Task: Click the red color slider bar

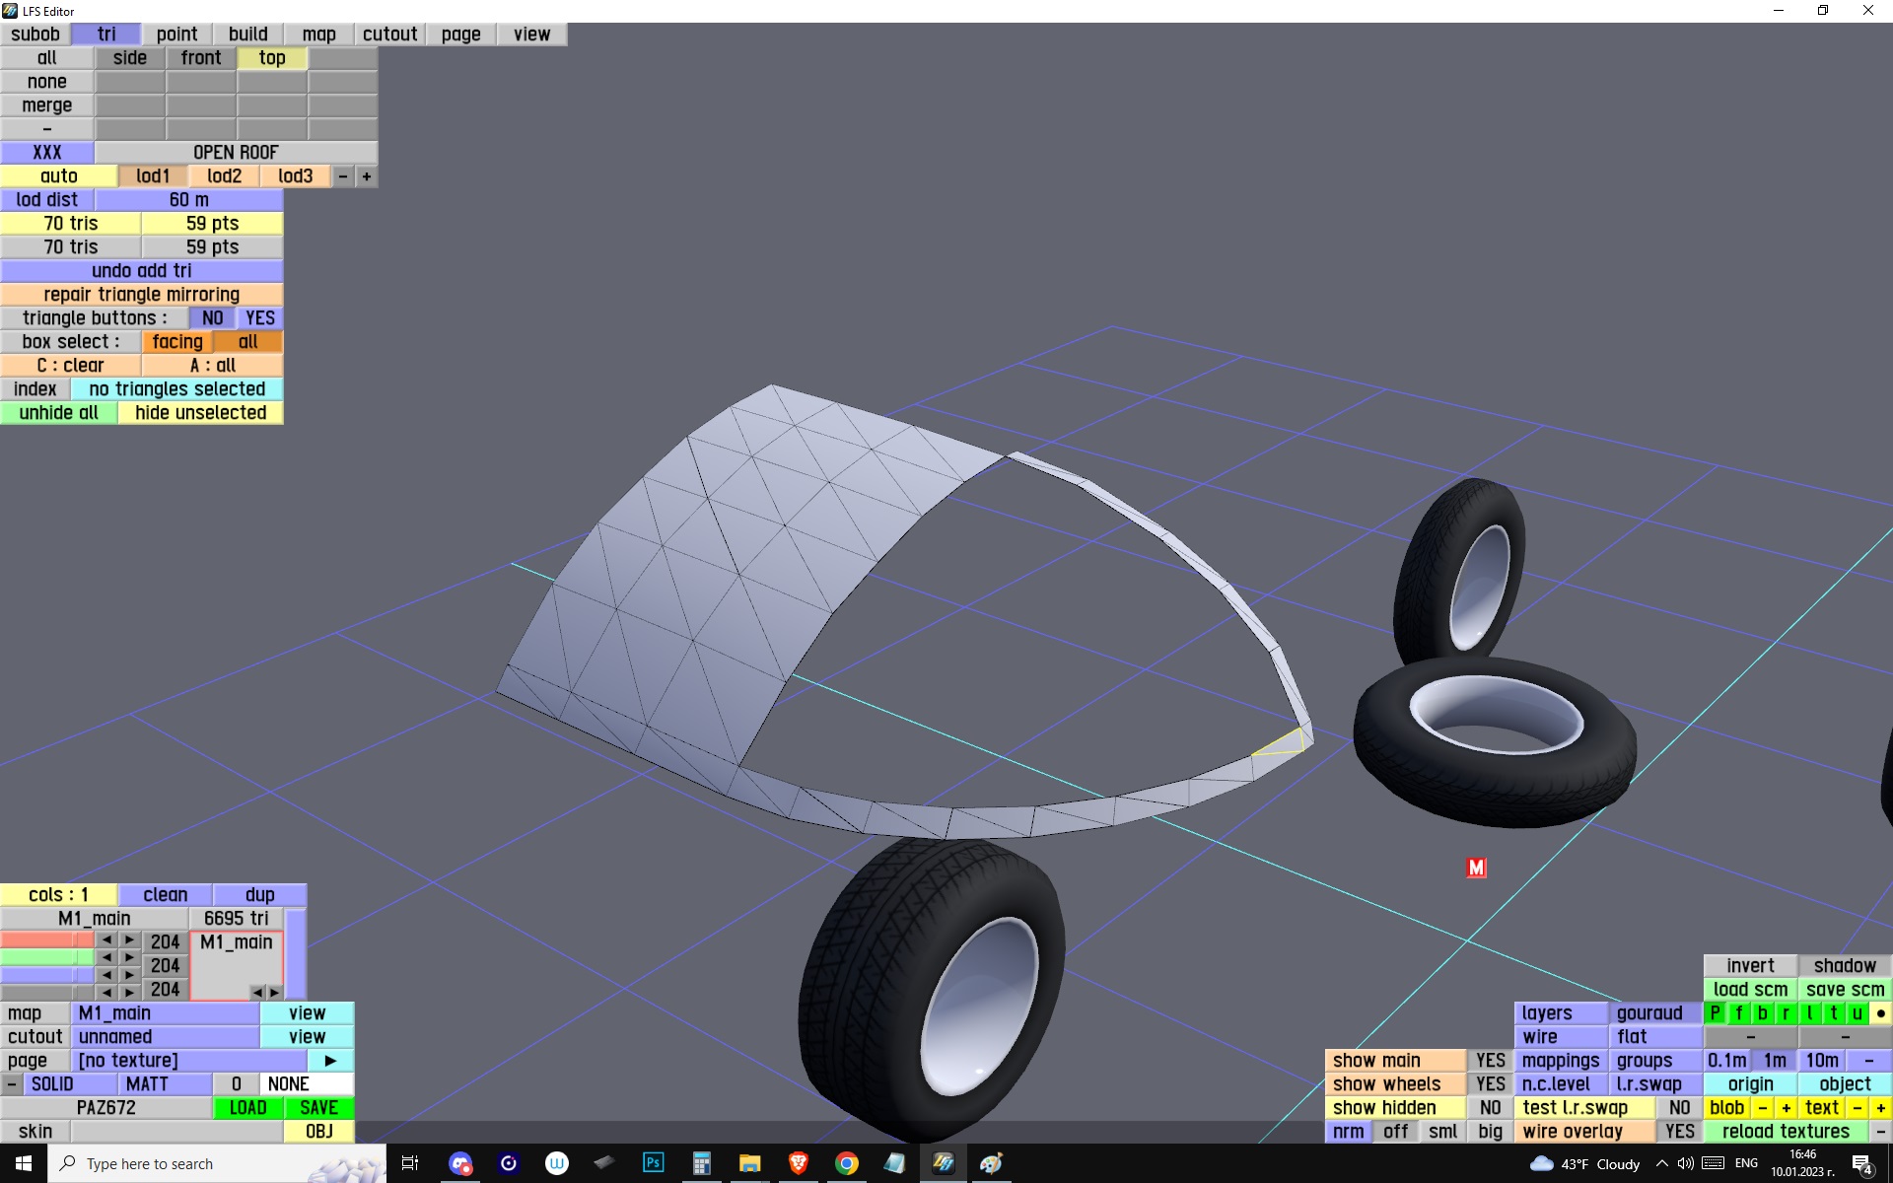Action: pyautogui.click(x=46, y=940)
